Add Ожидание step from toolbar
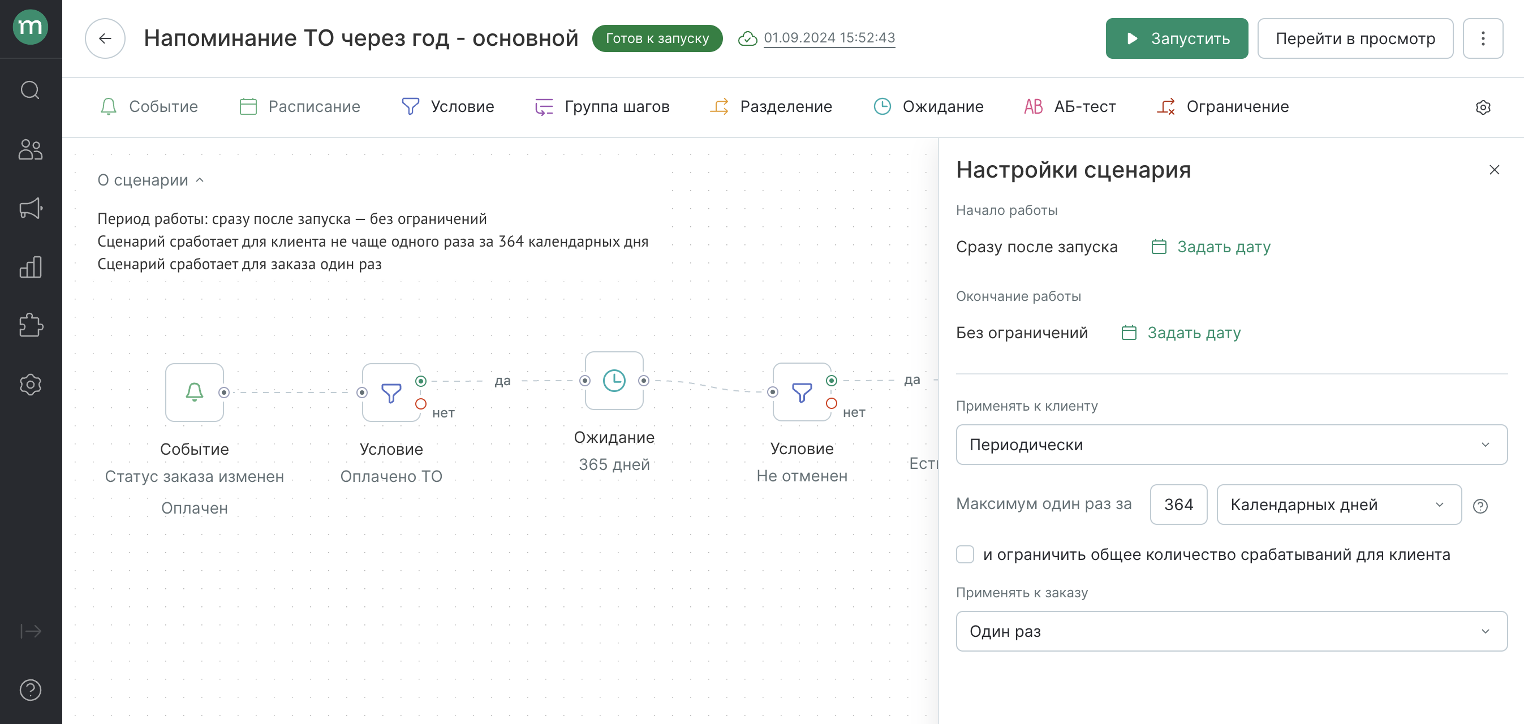Viewport: 1524px width, 724px height. click(928, 106)
